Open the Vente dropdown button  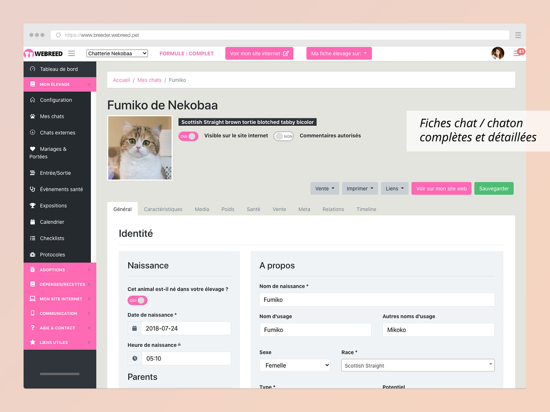325,188
